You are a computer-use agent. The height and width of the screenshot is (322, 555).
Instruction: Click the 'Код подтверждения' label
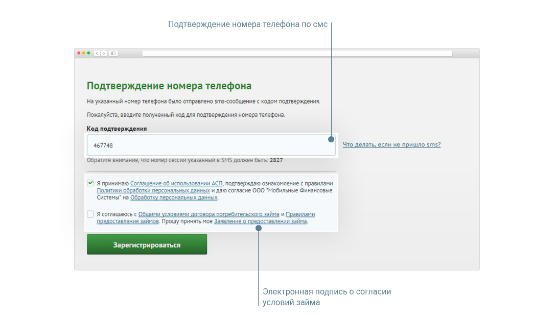click(117, 129)
